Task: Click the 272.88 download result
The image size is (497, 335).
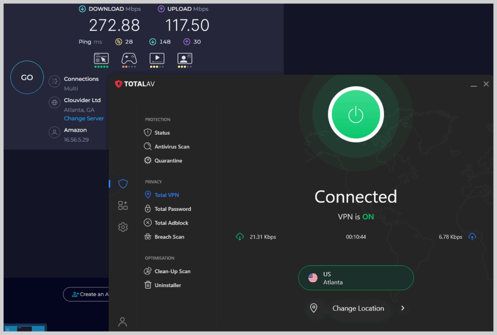Action: coord(115,25)
